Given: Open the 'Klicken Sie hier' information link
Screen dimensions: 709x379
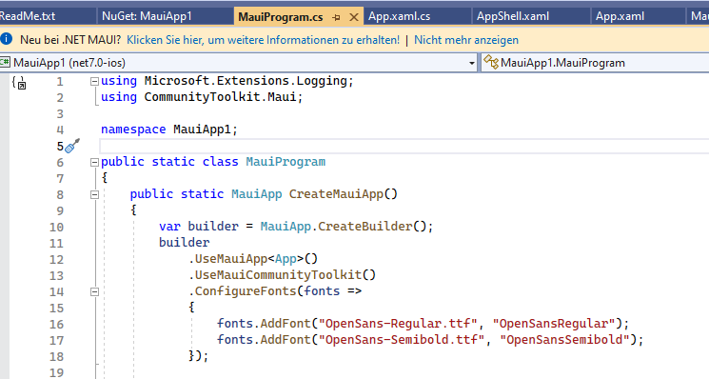Looking at the screenshot, I should [264, 40].
